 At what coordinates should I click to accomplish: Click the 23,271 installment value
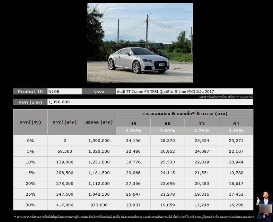click(236, 140)
